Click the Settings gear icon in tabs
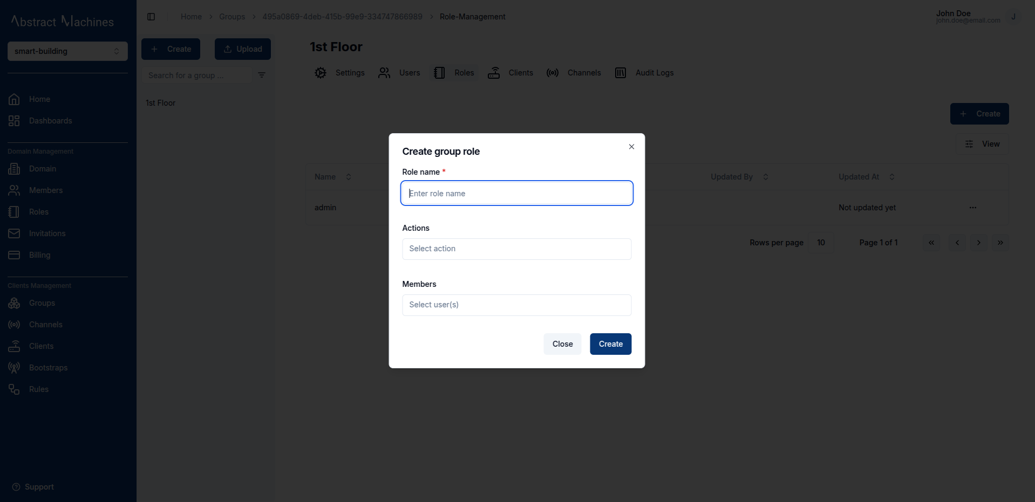The image size is (1035, 502). click(321, 73)
